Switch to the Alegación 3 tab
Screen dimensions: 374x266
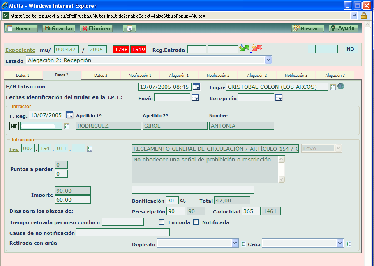[x=335, y=75]
